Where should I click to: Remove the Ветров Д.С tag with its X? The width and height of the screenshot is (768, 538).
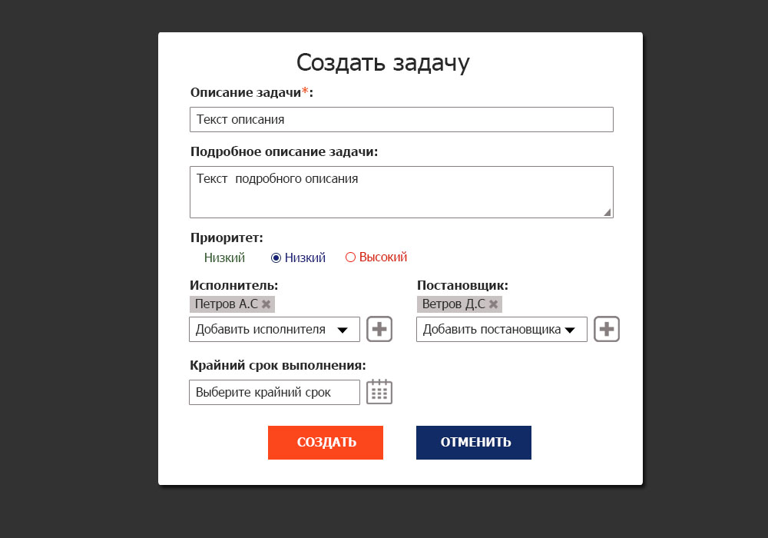click(x=494, y=304)
